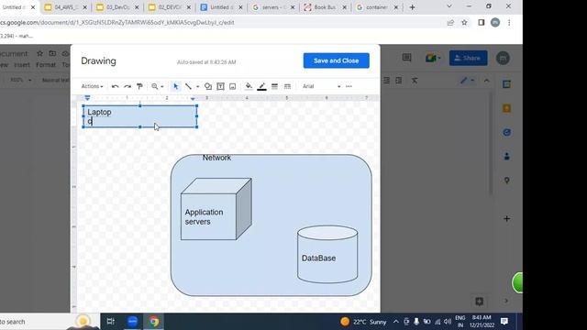The width and height of the screenshot is (587, 330).
Task: Open border weight options
Action: [274, 86]
